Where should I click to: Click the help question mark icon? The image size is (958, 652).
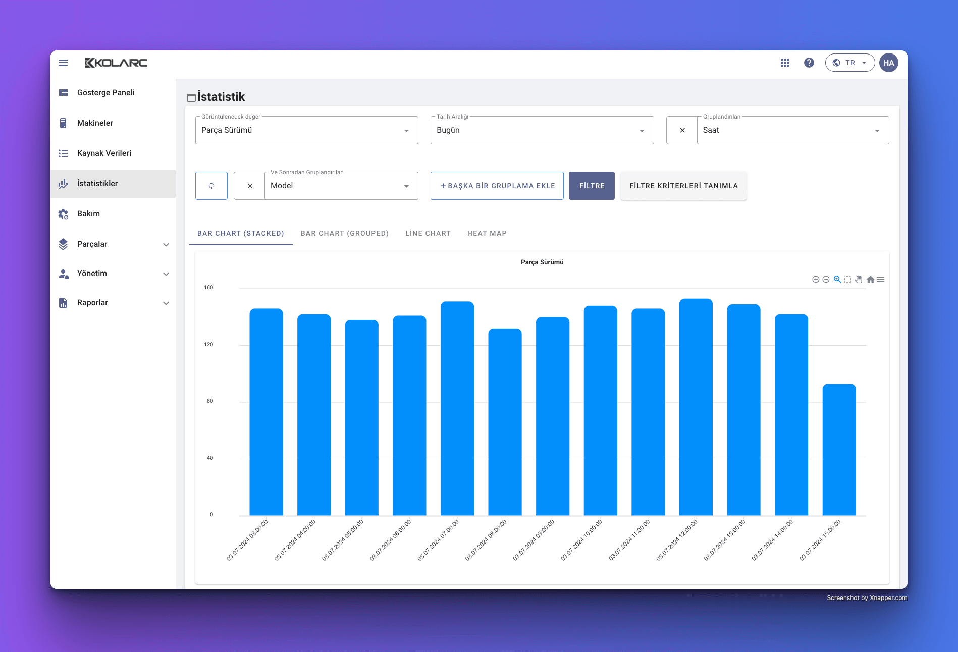809,63
